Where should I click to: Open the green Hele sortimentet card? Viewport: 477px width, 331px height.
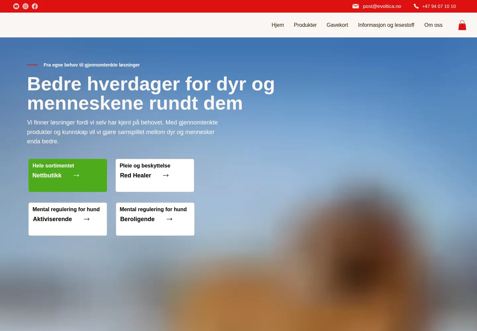click(x=68, y=175)
